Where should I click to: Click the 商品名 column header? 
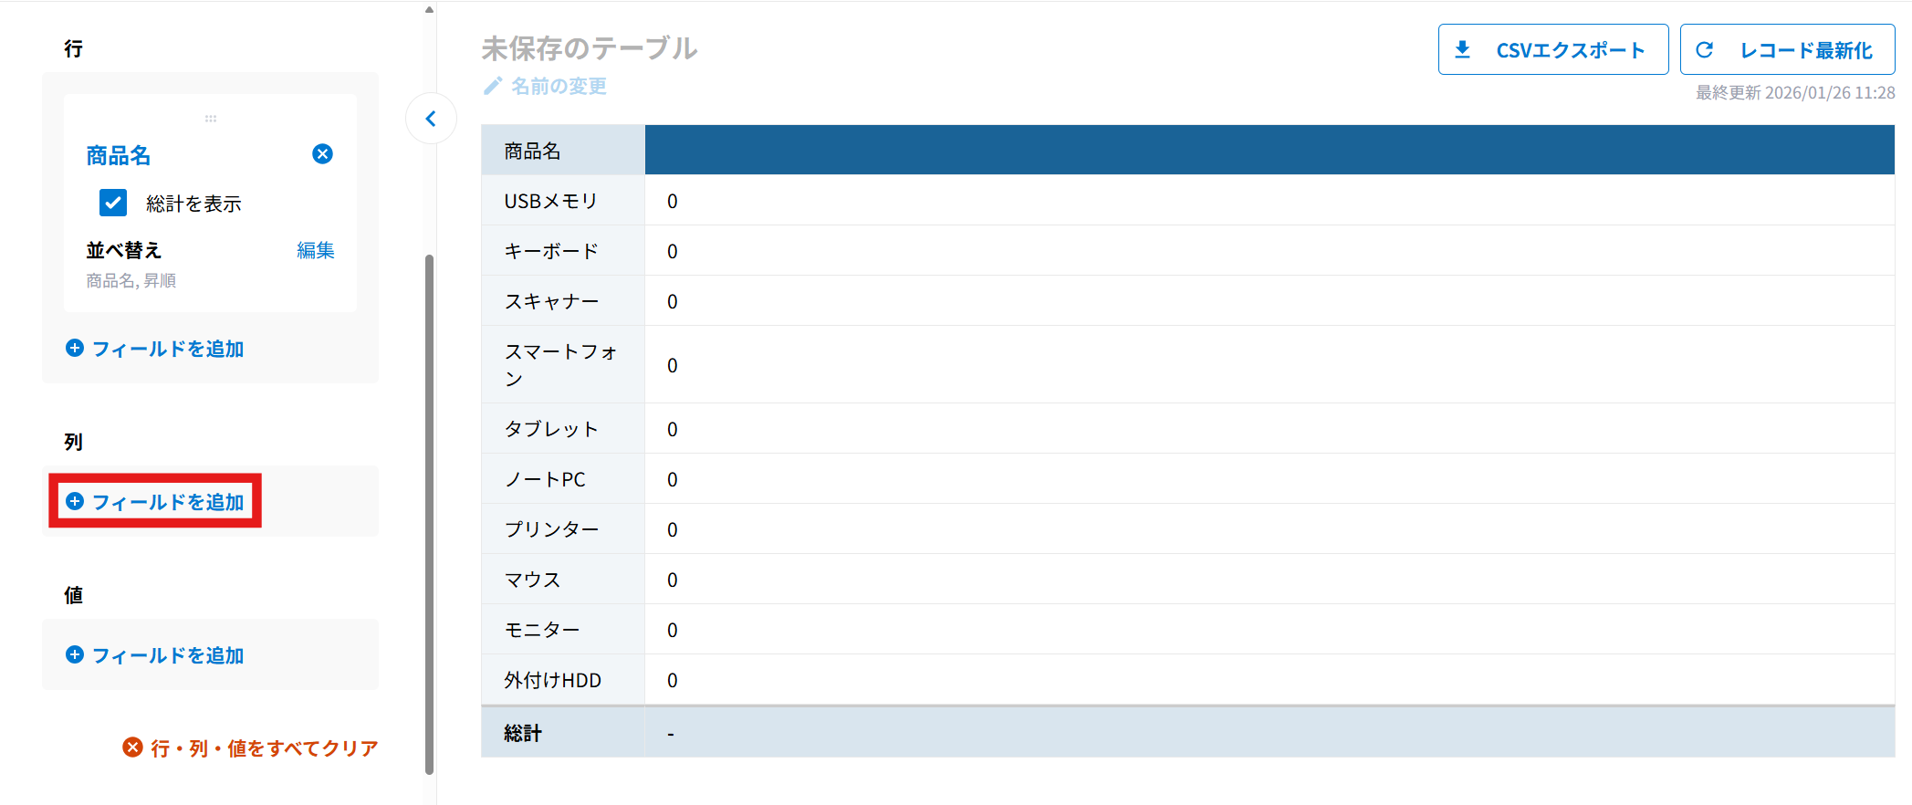tap(533, 151)
